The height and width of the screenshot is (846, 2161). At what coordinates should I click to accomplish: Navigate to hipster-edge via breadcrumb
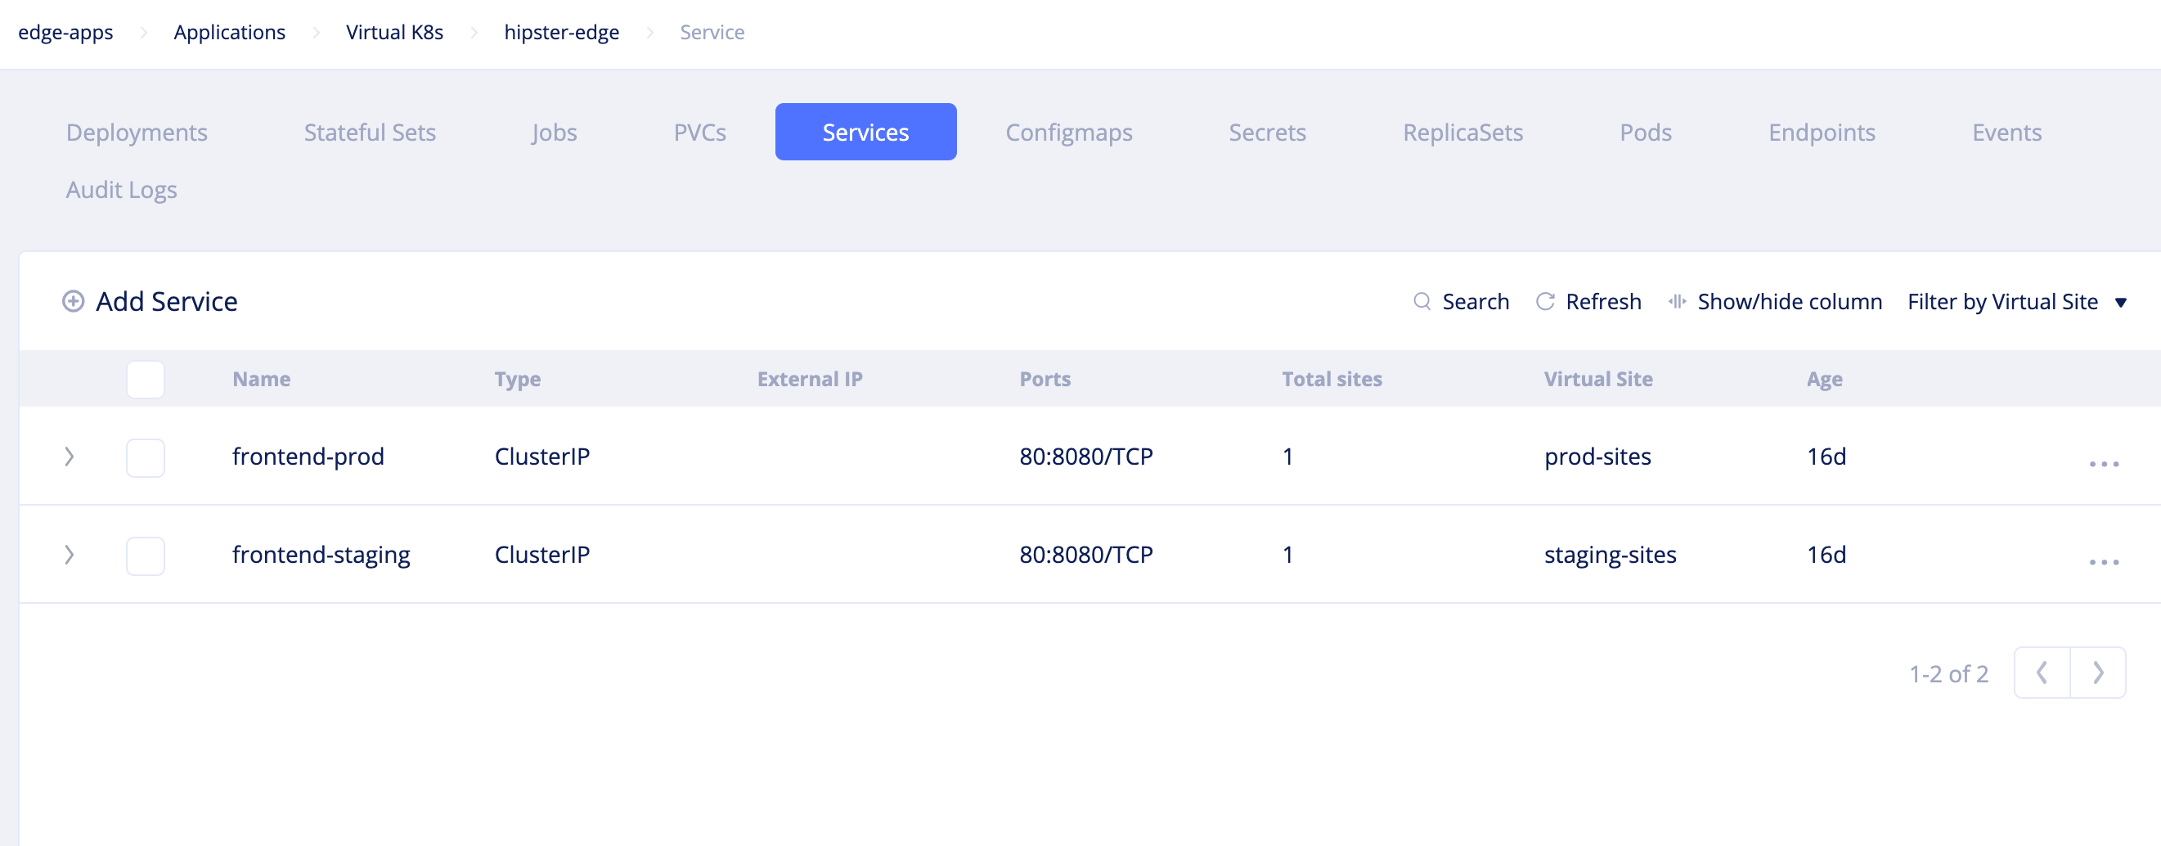561,32
